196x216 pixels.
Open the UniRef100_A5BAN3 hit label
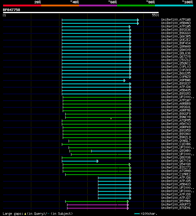(x=176, y=23)
